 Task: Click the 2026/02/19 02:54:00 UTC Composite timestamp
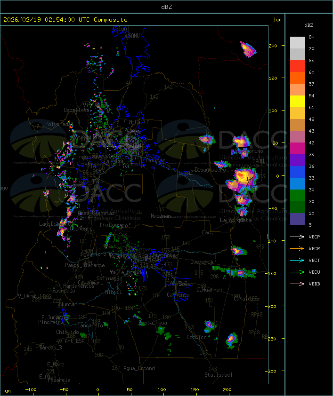point(65,19)
